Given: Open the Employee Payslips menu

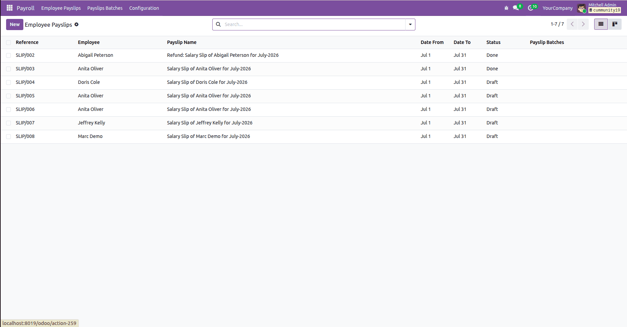Looking at the screenshot, I should [x=61, y=8].
